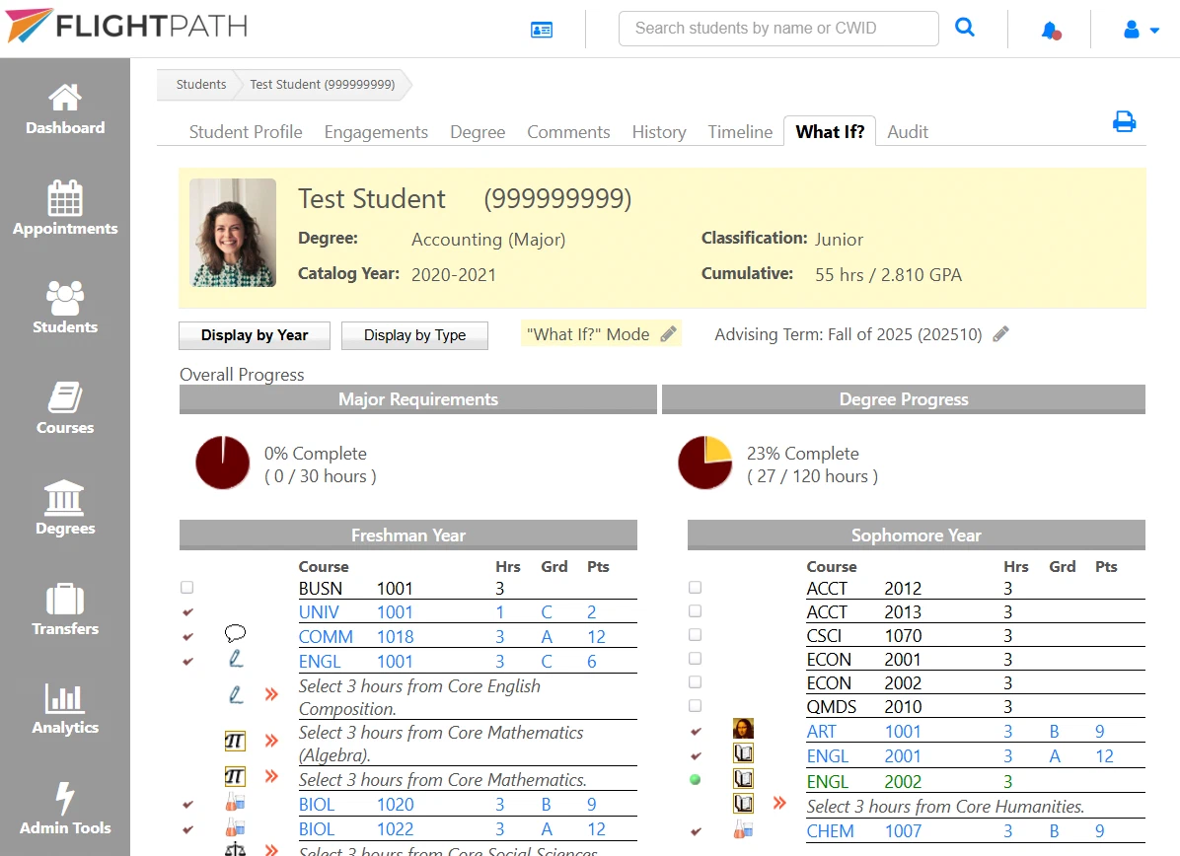This screenshot has height=856, width=1180.
Task: Open the ENGL 2002 green course link
Action: tap(864, 781)
